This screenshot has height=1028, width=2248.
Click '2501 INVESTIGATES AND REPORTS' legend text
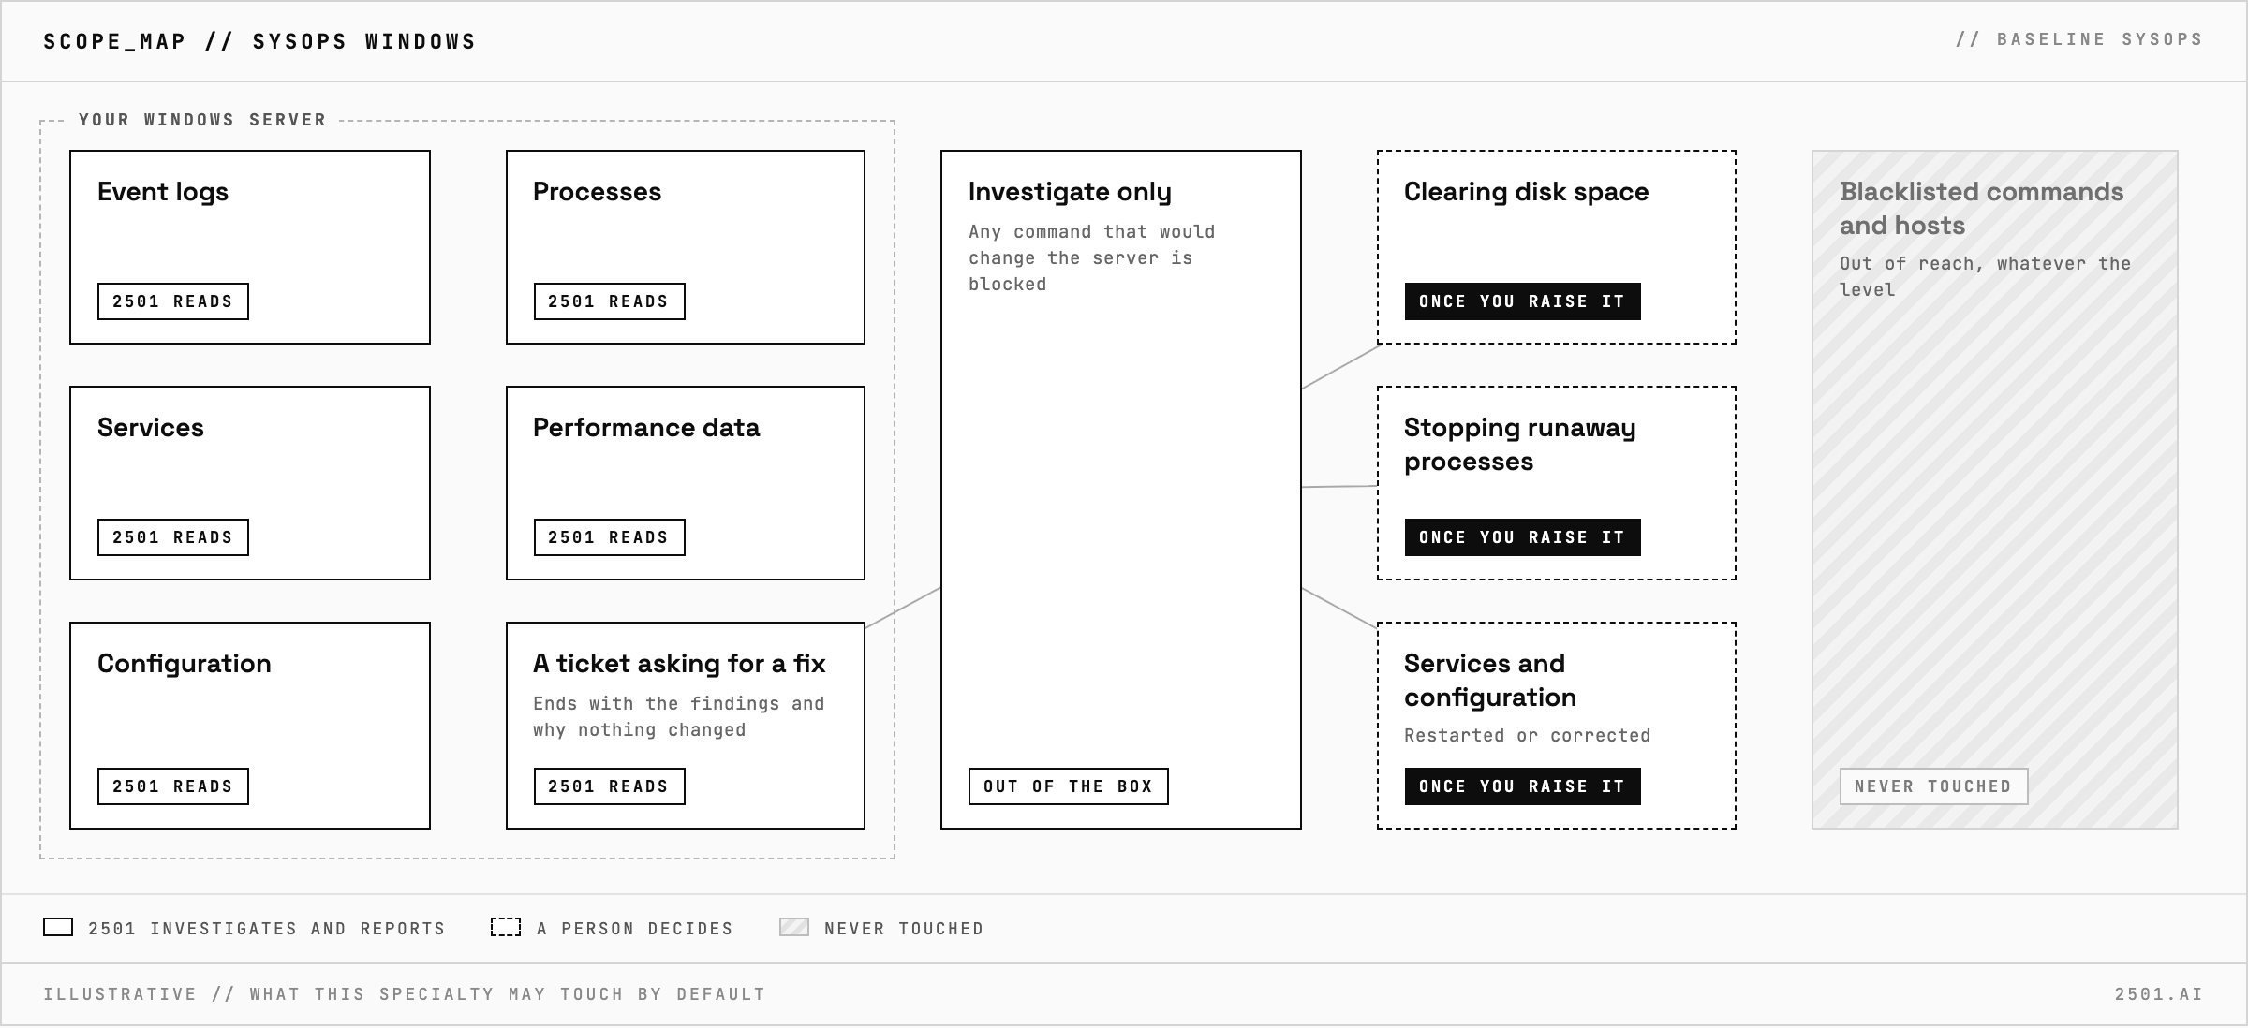click(267, 929)
